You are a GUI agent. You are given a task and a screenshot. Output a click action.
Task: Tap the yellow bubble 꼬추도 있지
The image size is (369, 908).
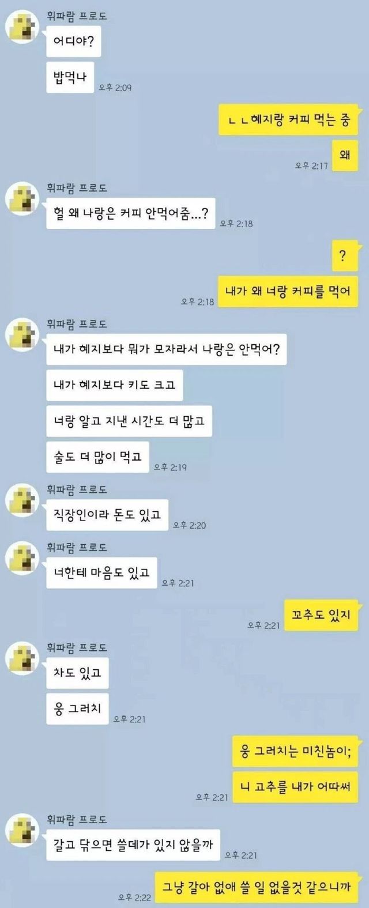pos(322,615)
